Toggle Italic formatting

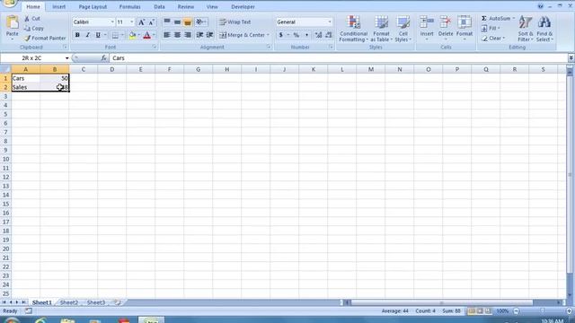point(88,35)
